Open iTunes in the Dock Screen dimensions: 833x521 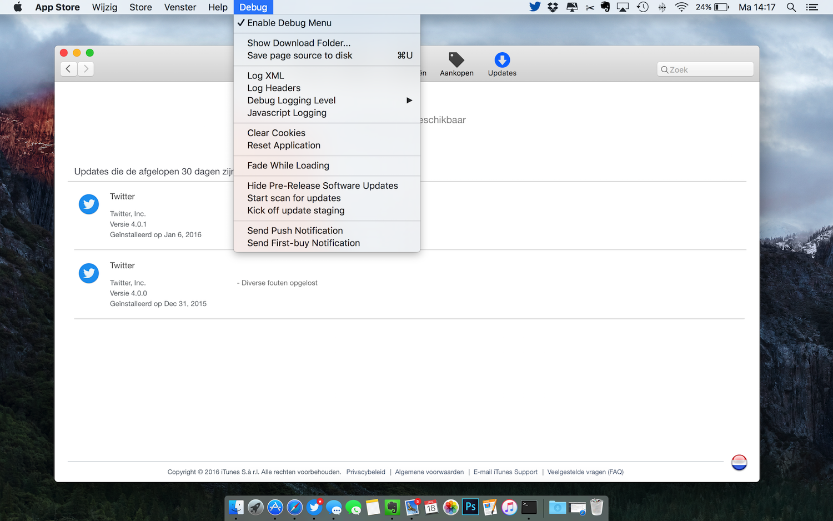click(x=509, y=507)
